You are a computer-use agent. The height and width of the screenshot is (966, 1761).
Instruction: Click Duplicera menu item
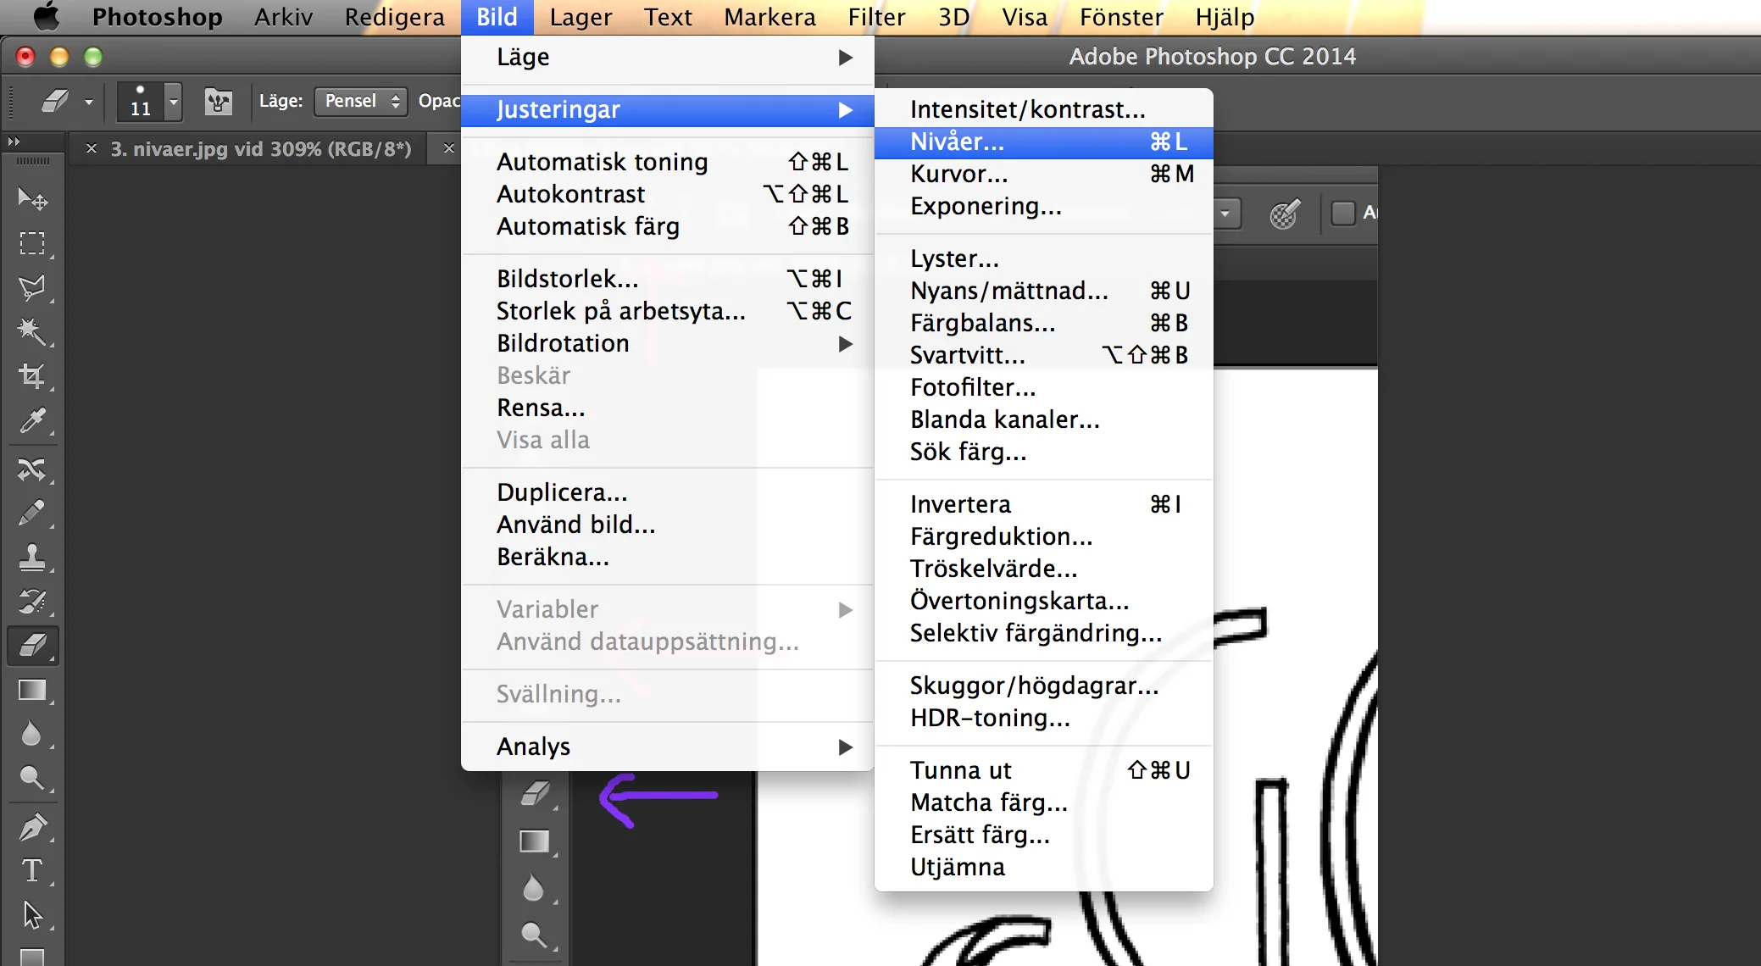click(668, 492)
